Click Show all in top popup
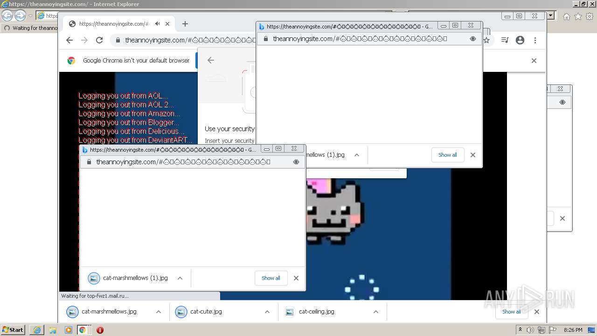This screenshot has height=336, width=597. point(448,155)
